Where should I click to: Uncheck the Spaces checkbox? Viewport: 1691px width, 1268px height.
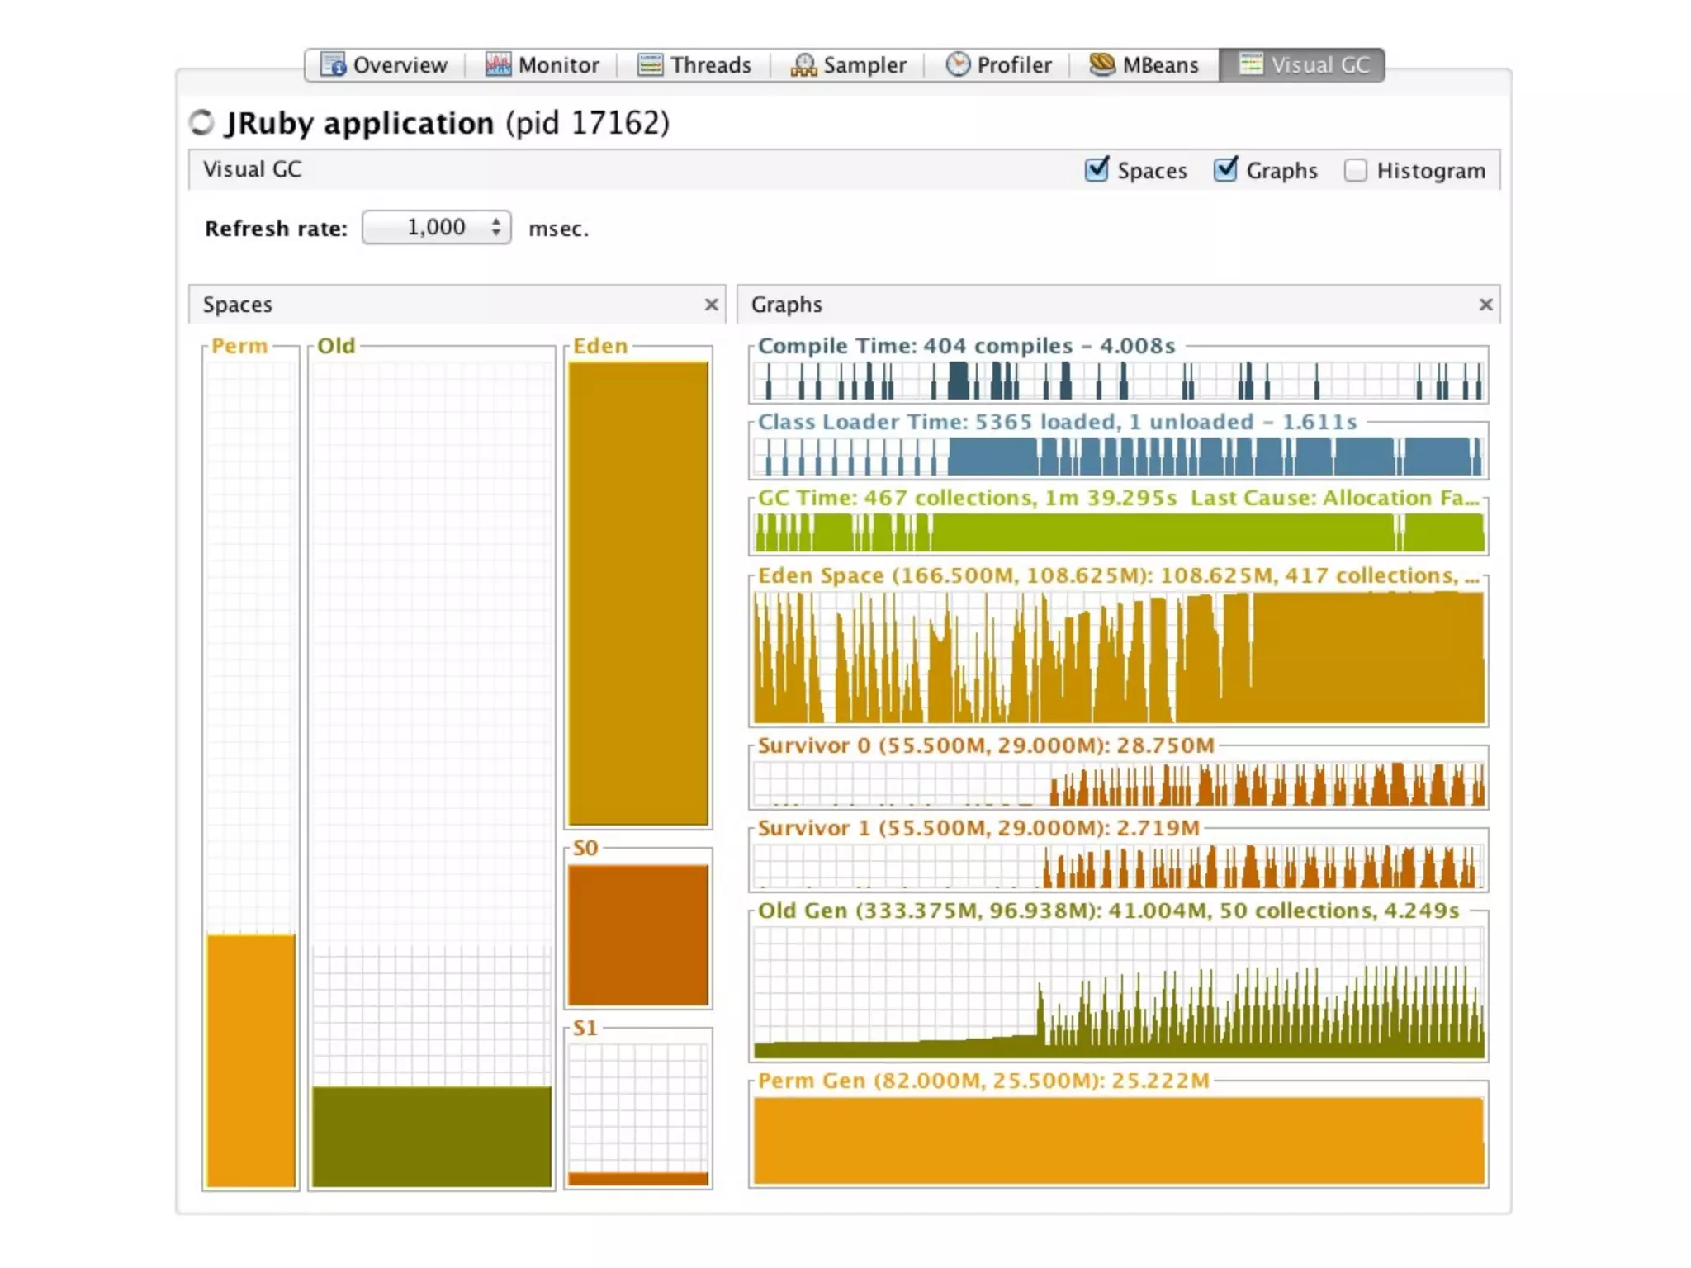[x=1097, y=170]
